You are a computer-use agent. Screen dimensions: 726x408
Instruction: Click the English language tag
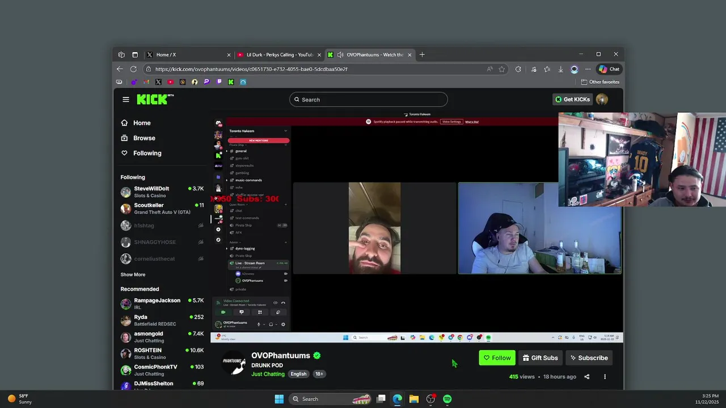coord(298,374)
